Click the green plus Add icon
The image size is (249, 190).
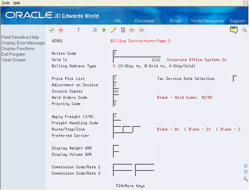[x=104, y=30]
